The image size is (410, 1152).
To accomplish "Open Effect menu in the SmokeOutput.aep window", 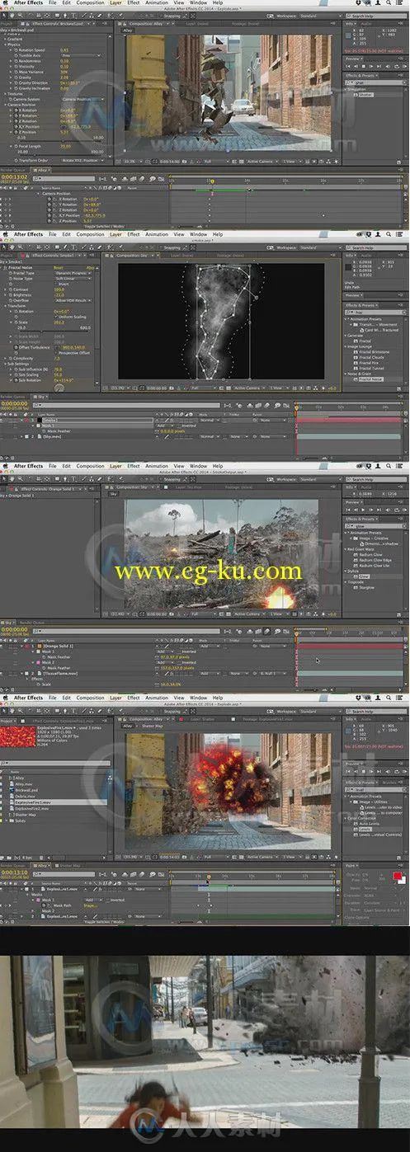I will coord(134,466).
